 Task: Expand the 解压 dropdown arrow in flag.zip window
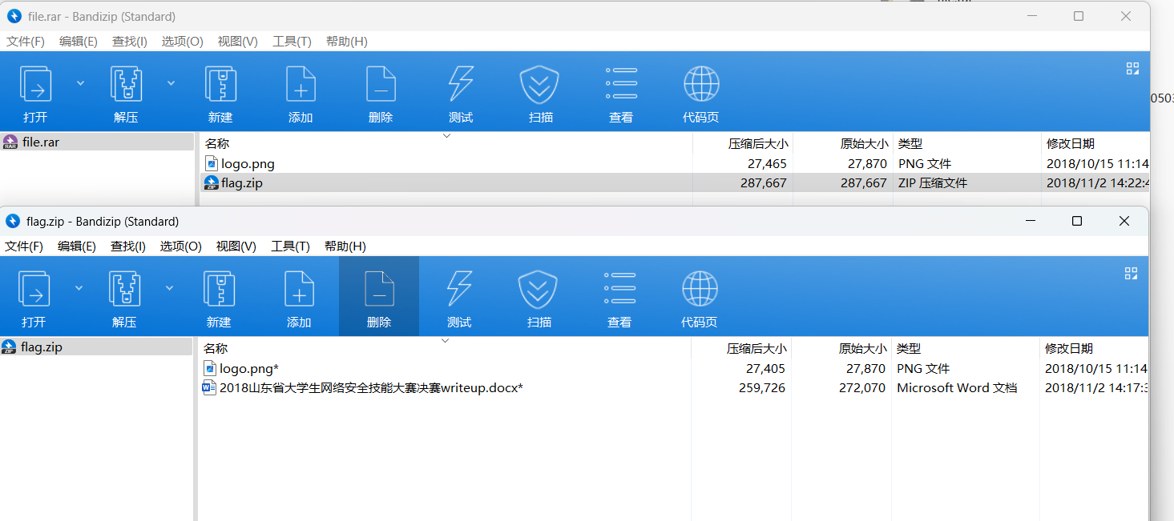click(x=169, y=287)
